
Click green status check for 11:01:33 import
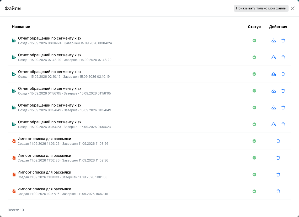pos(254,175)
